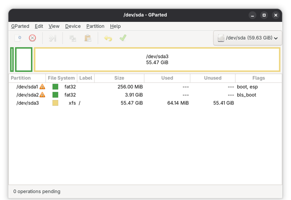This screenshot has height=200, width=291.
Task: Click the Paste partition clipboard icon
Action: pos(87,38)
